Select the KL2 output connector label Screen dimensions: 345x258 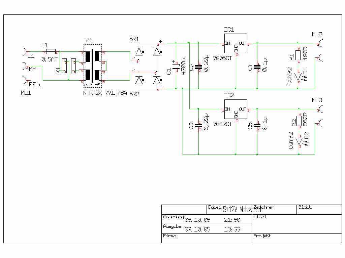click(x=317, y=35)
